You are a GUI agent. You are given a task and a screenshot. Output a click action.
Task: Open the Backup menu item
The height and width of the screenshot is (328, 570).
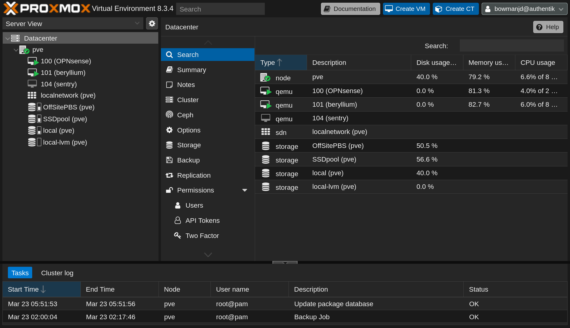click(x=188, y=160)
